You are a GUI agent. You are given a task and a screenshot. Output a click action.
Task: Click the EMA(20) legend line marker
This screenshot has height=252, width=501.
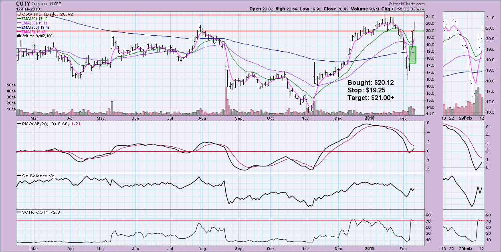tap(18, 18)
